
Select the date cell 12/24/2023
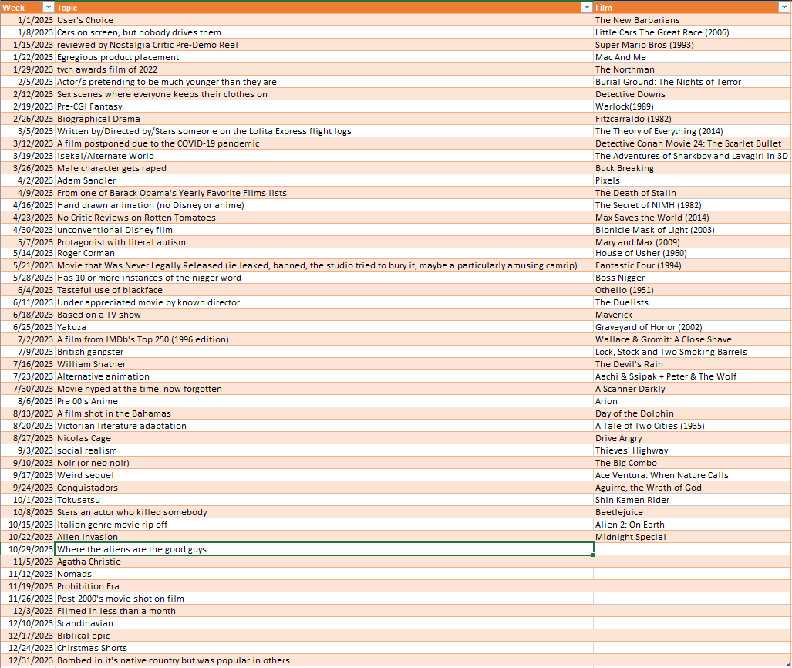point(29,648)
